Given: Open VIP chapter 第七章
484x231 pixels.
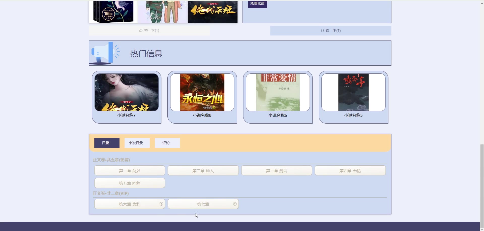Looking at the screenshot, I should (203, 204).
